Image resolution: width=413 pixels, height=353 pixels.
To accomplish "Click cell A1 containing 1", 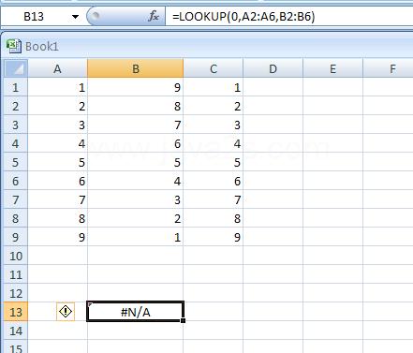I will (58, 87).
